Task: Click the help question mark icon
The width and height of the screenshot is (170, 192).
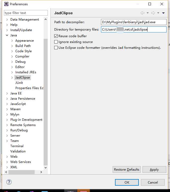Action: point(9,182)
